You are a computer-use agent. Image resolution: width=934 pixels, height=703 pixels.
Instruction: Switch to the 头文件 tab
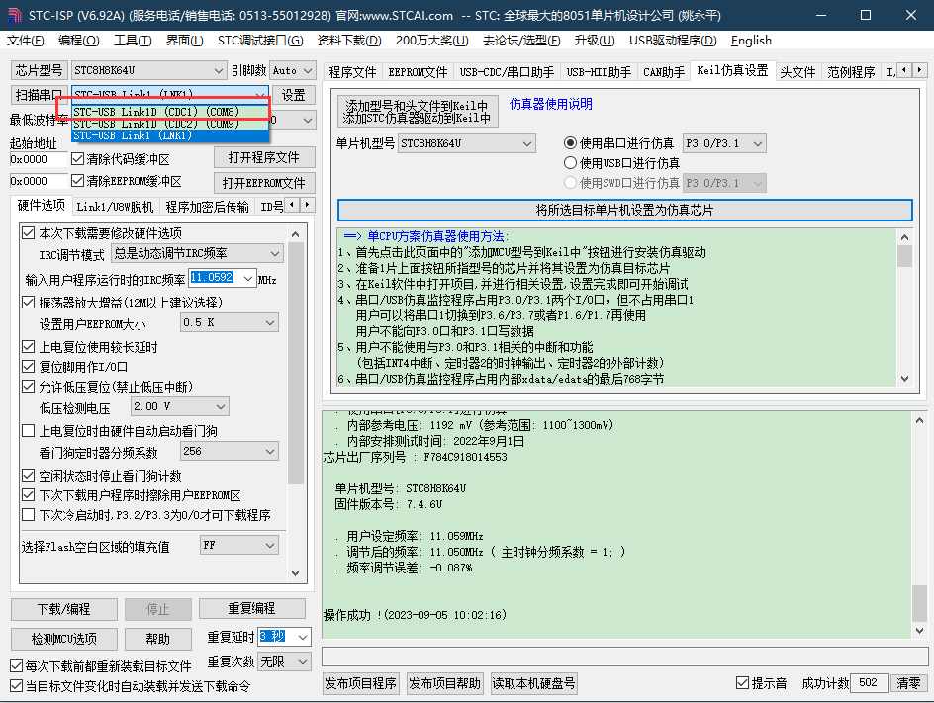click(797, 72)
